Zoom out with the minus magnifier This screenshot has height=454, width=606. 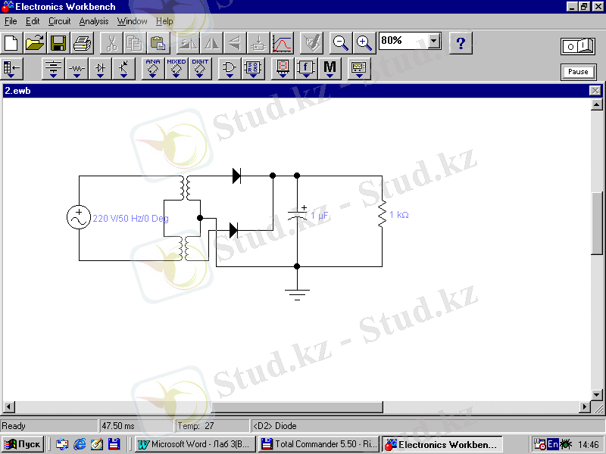(340, 43)
